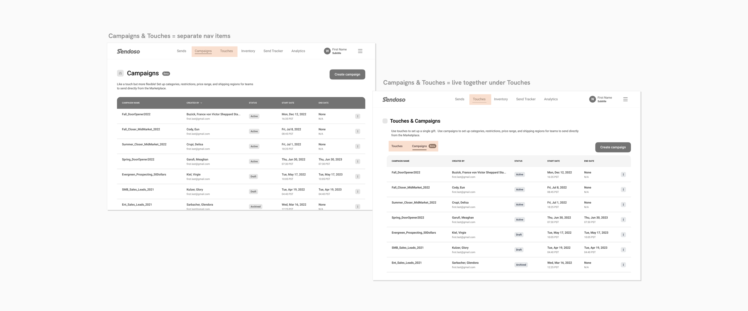The image size is (748, 311).
Task: Click Status column header in right table
Action: pyautogui.click(x=519, y=161)
